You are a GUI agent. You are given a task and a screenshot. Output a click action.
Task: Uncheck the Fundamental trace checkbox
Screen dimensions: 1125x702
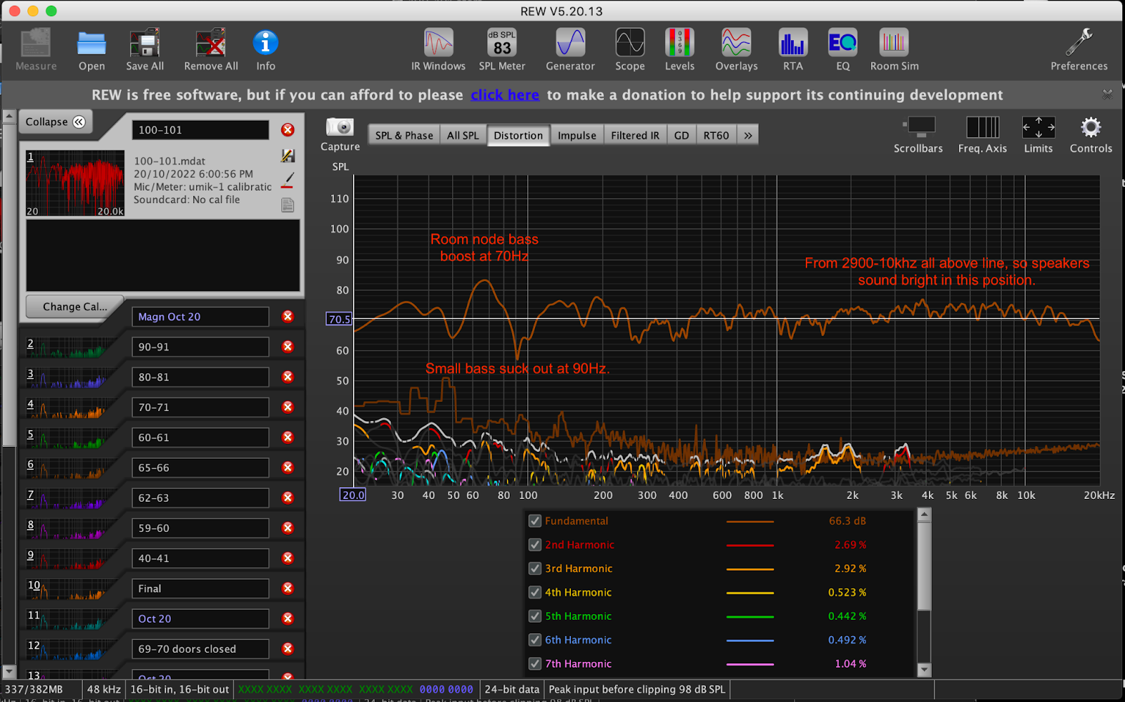click(x=535, y=521)
